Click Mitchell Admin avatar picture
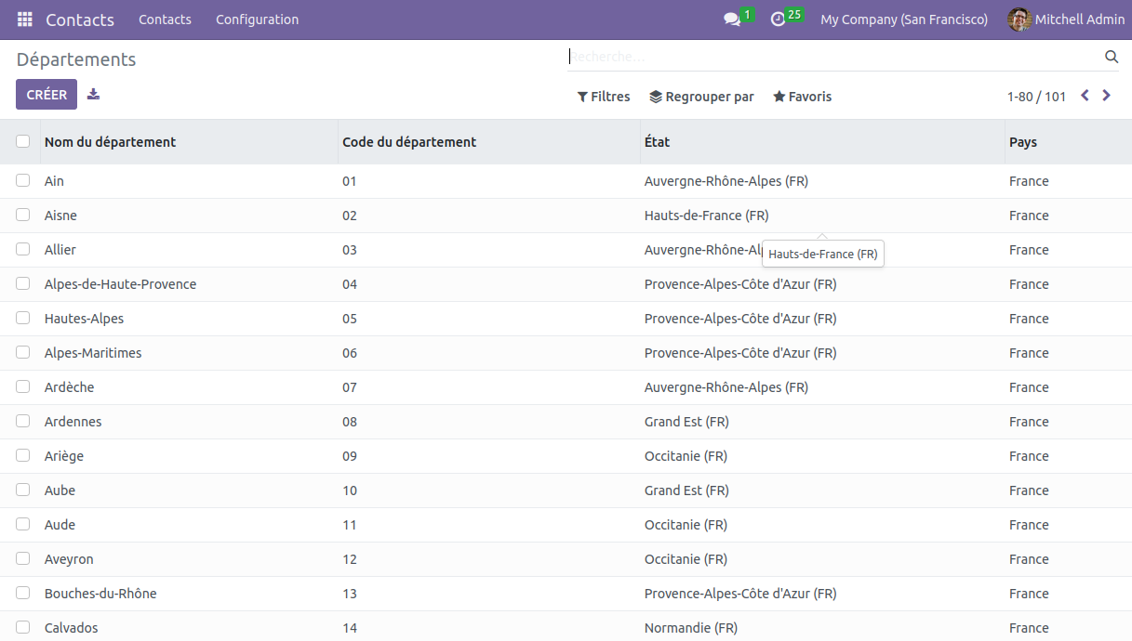This screenshot has height=641, width=1132. click(1019, 20)
